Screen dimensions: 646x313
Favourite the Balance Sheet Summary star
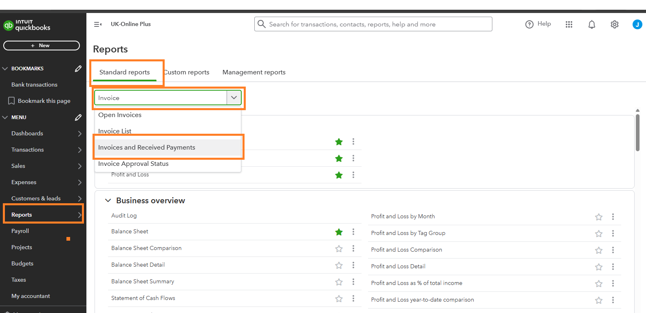coord(339,282)
